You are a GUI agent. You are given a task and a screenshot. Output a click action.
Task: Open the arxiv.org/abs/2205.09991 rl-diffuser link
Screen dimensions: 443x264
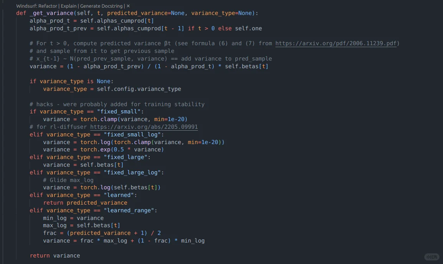[144, 127]
